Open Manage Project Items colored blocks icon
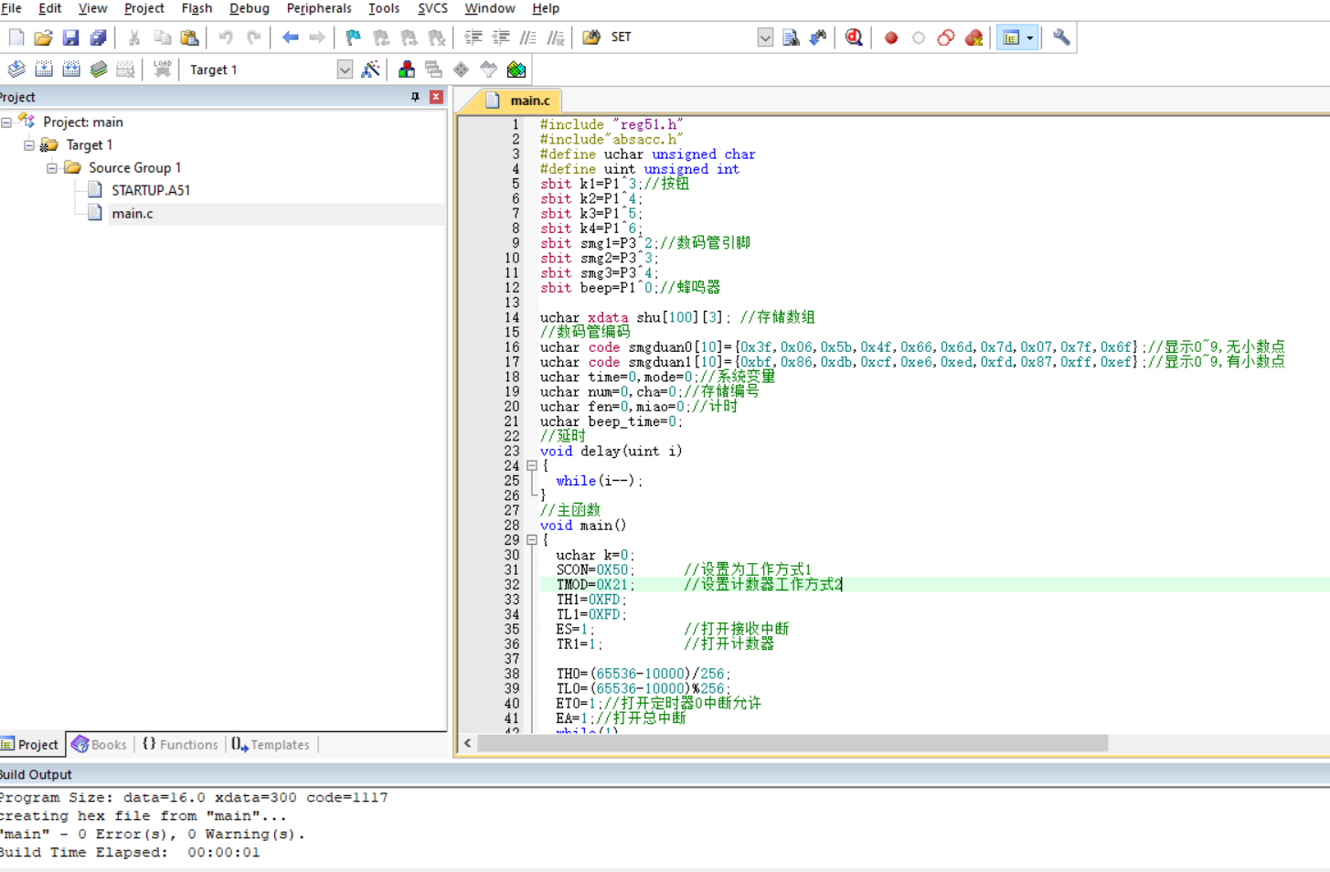Image resolution: width=1330 pixels, height=872 pixels. pyautogui.click(x=407, y=69)
